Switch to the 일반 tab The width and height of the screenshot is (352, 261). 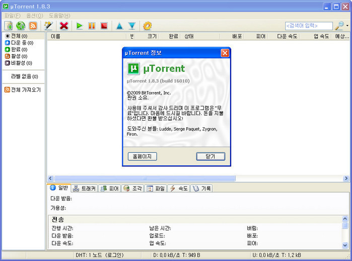tap(59, 188)
